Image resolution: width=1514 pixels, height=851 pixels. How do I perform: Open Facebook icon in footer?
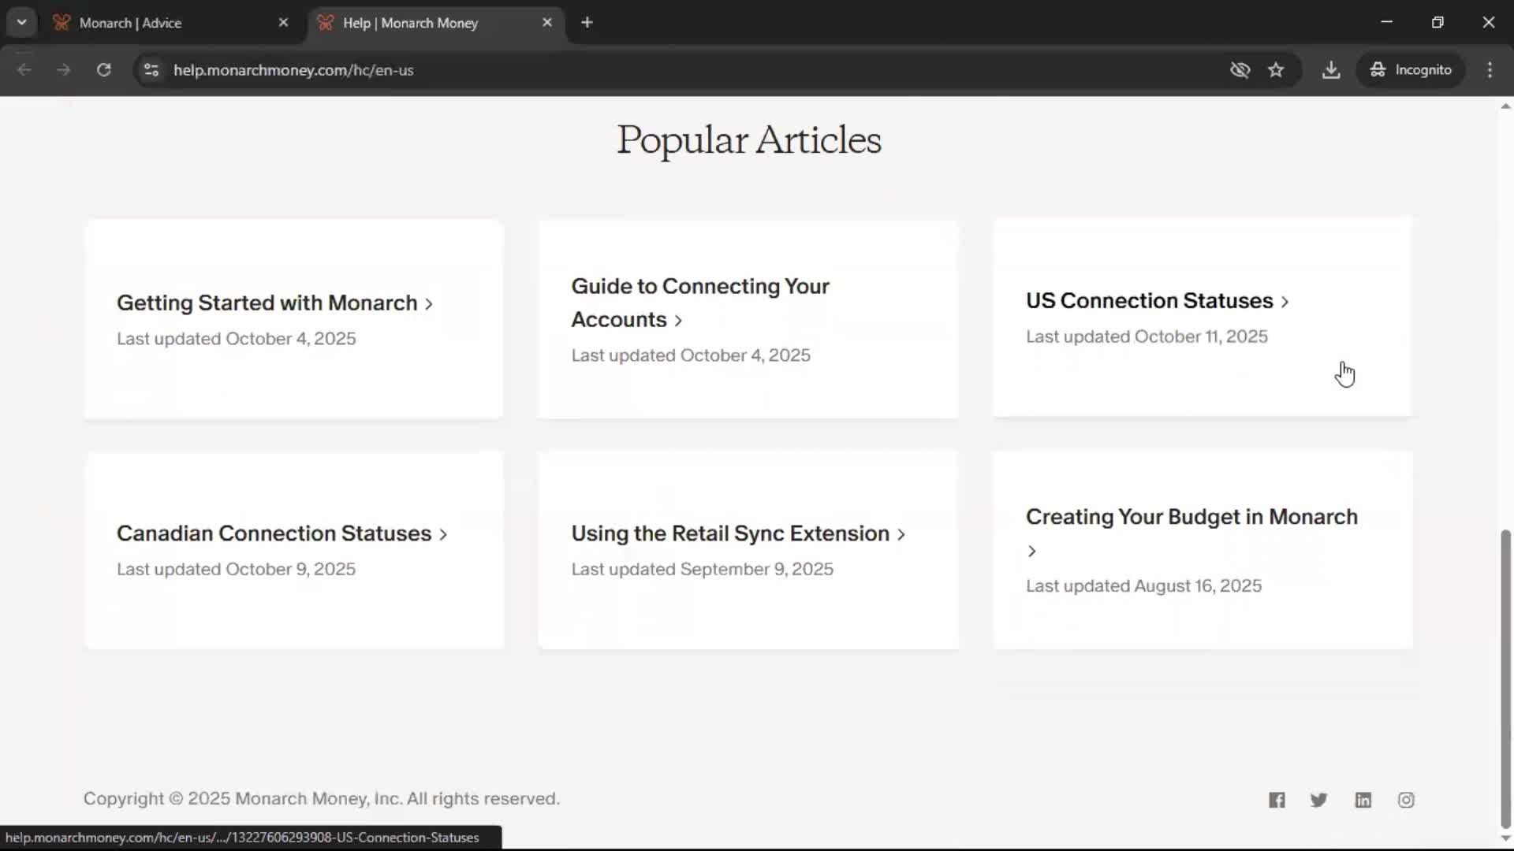(1277, 800)
